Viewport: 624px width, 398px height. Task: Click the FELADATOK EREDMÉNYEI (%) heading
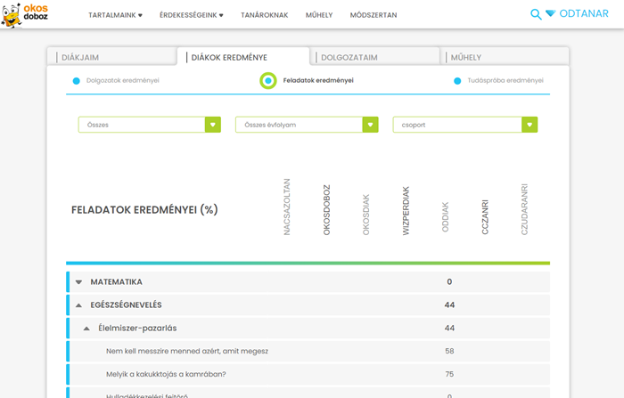[x=144, y=209]
